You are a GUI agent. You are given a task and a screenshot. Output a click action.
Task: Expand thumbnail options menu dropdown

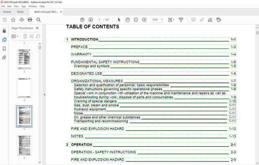(x=15, y=36)
